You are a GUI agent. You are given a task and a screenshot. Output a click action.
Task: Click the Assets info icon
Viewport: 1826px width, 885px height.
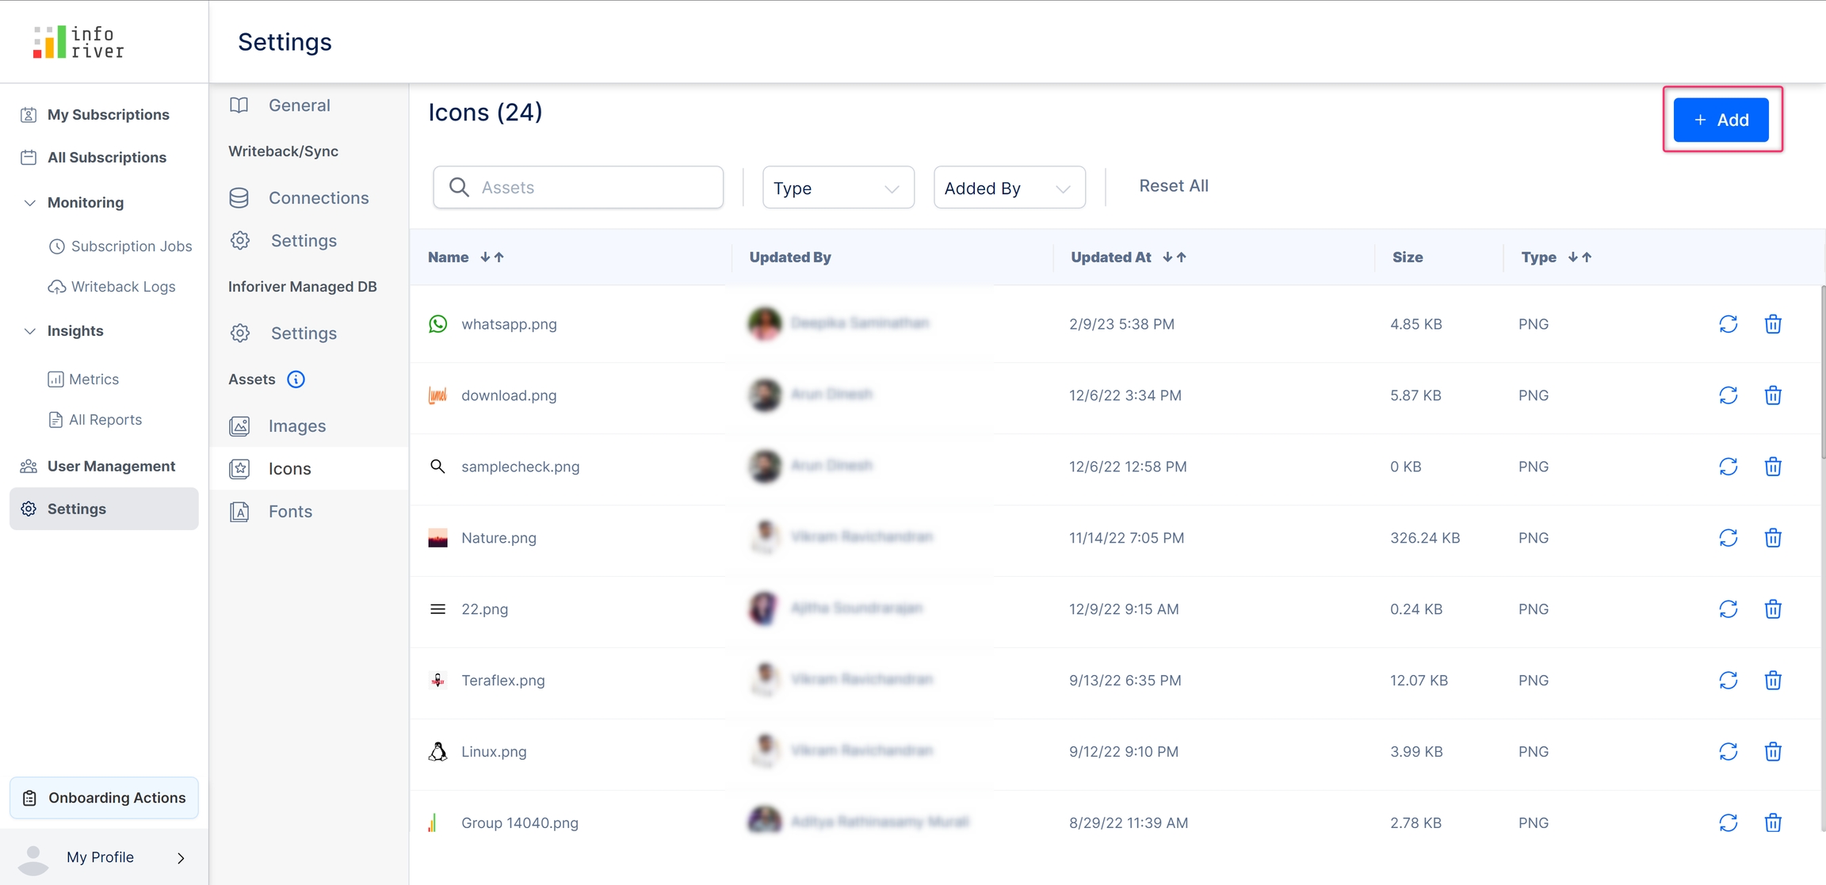point(296,380)
